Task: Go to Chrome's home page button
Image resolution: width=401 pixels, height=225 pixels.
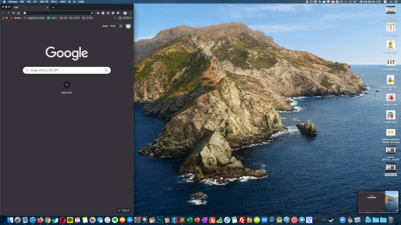Action: (x=18, y=13)
